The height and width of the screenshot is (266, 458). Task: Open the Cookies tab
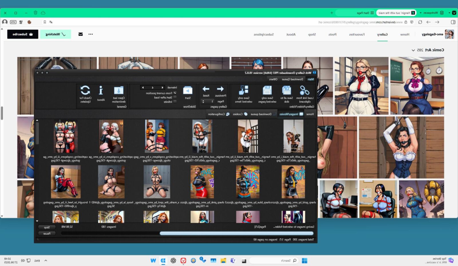tap(240, 114)
